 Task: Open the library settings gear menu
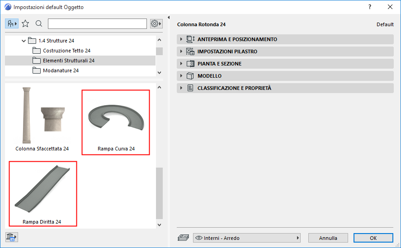(156, 23)
